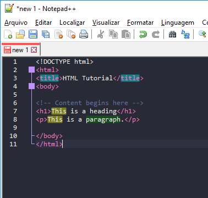Screen dimensions: 208x198
Task: Copy selection toolbar icon
Action: pyautogui.click(x=113, y=34)
